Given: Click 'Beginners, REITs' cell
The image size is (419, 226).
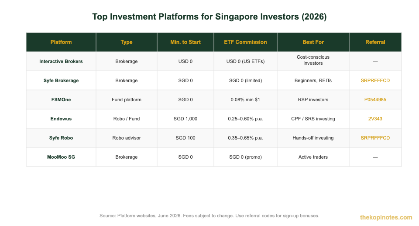Looking at the screenshot, I should coord(313,80).
